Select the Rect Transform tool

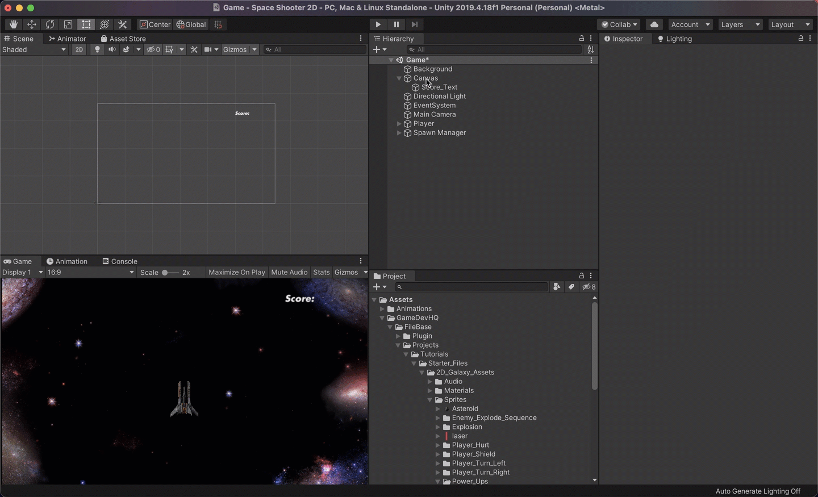coord(86,24)
